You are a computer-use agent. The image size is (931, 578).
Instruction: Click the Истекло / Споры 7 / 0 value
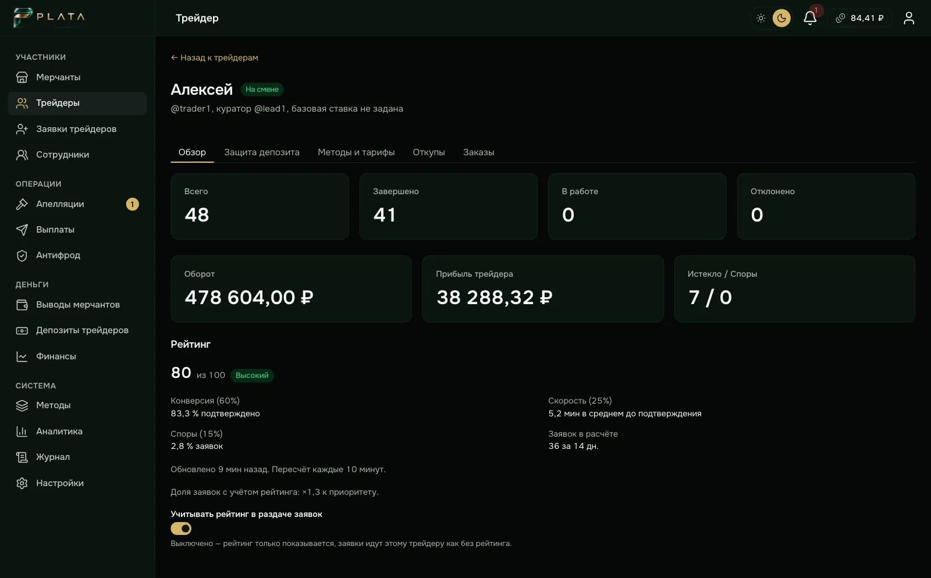coord(710,298)
